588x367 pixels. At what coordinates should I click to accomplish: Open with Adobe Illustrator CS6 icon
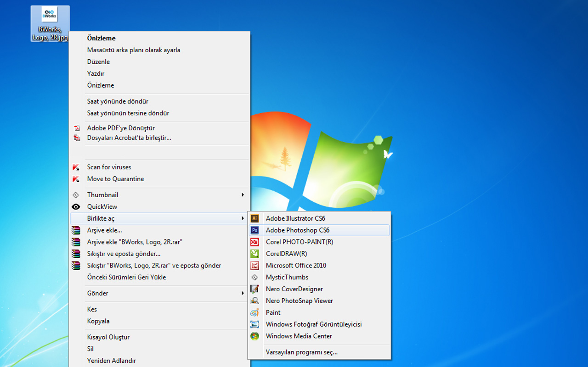(254, 218)
